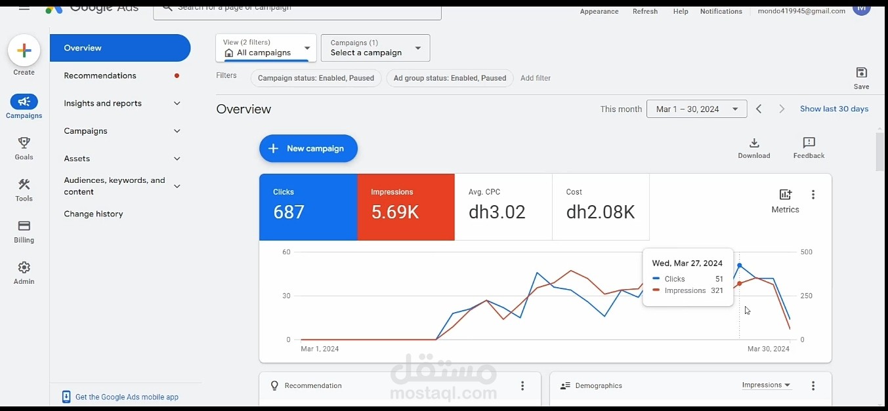Select the Overview sidebar item
The height and width of the screenshot is (411, 888).
(120, 48)
